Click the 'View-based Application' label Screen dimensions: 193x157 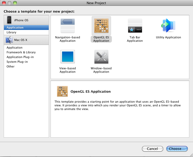point(68,70)
